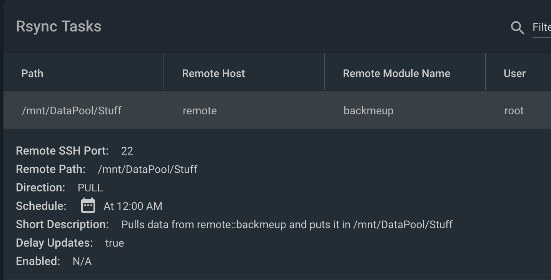
Task: Click the Rsync Tasks title
Action: tap(58, 26)
